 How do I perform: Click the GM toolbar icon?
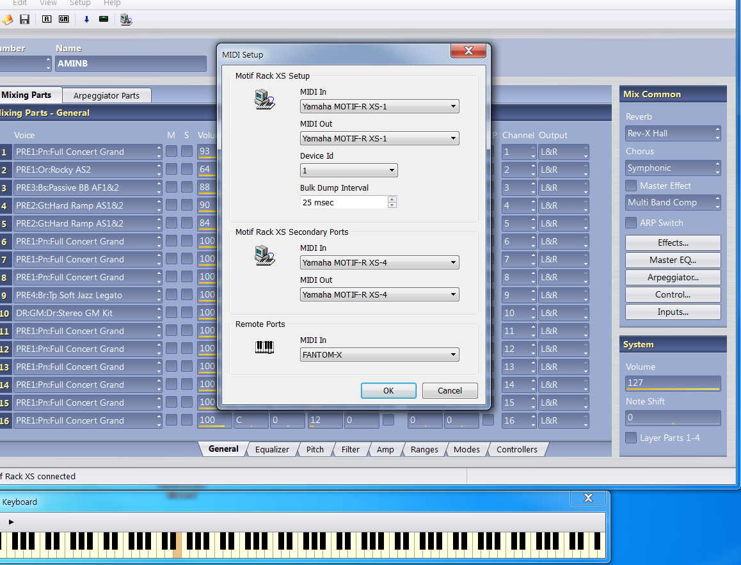coord(64,19)
